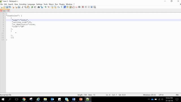Open the Replace dialog toolbar icon

coord(42,7)
